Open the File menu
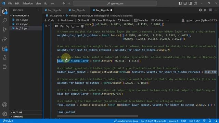 (x=10, y=3)
